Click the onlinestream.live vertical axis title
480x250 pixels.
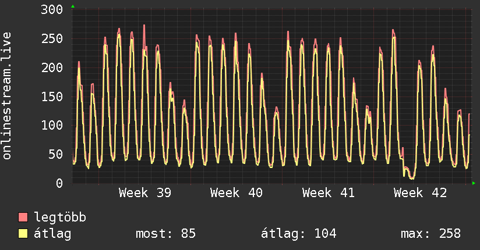[7, 96]
